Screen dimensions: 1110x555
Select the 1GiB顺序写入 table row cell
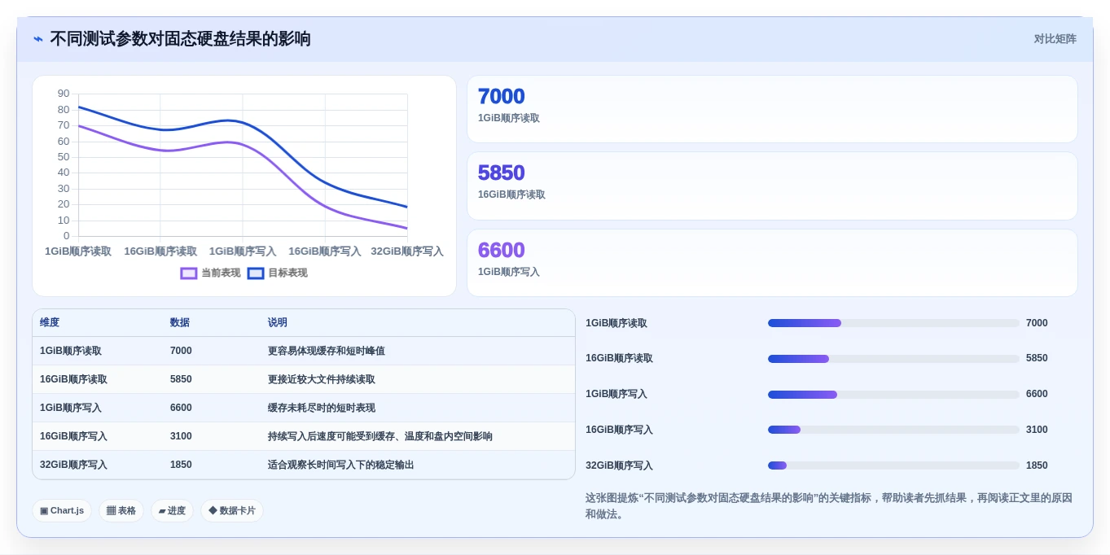tap(71, 409)
